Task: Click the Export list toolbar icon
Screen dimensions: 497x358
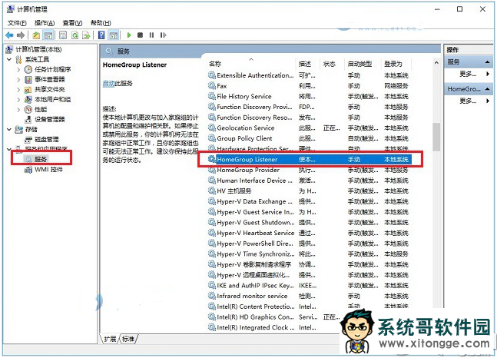Action: (86, 35)
